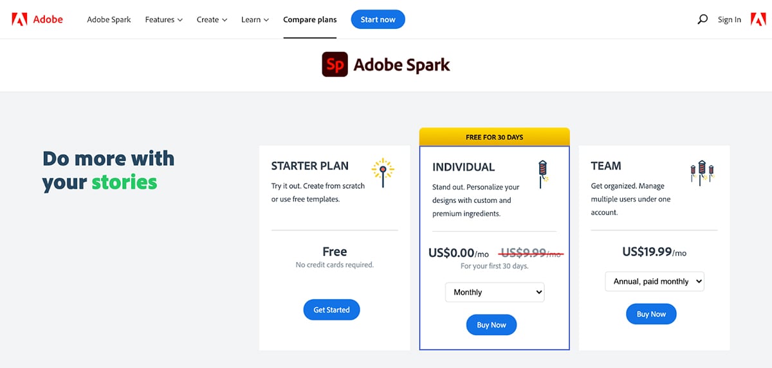
Task: Click Buy Now for the Individual plan
Action: (x=491, y=325)
